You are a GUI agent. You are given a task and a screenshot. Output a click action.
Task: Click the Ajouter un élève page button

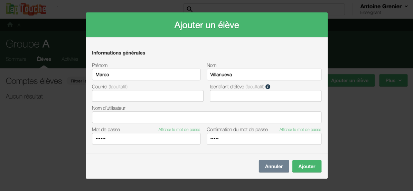[350, 80]
